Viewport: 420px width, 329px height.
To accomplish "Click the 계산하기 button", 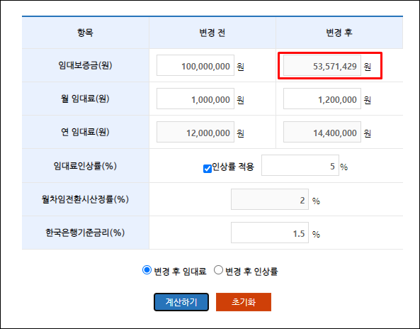I will click(181, 302).
